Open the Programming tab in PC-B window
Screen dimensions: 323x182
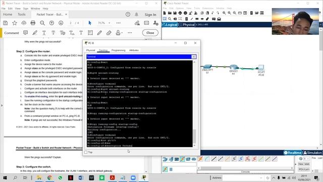pyautogui.click(x=118, y=51)
